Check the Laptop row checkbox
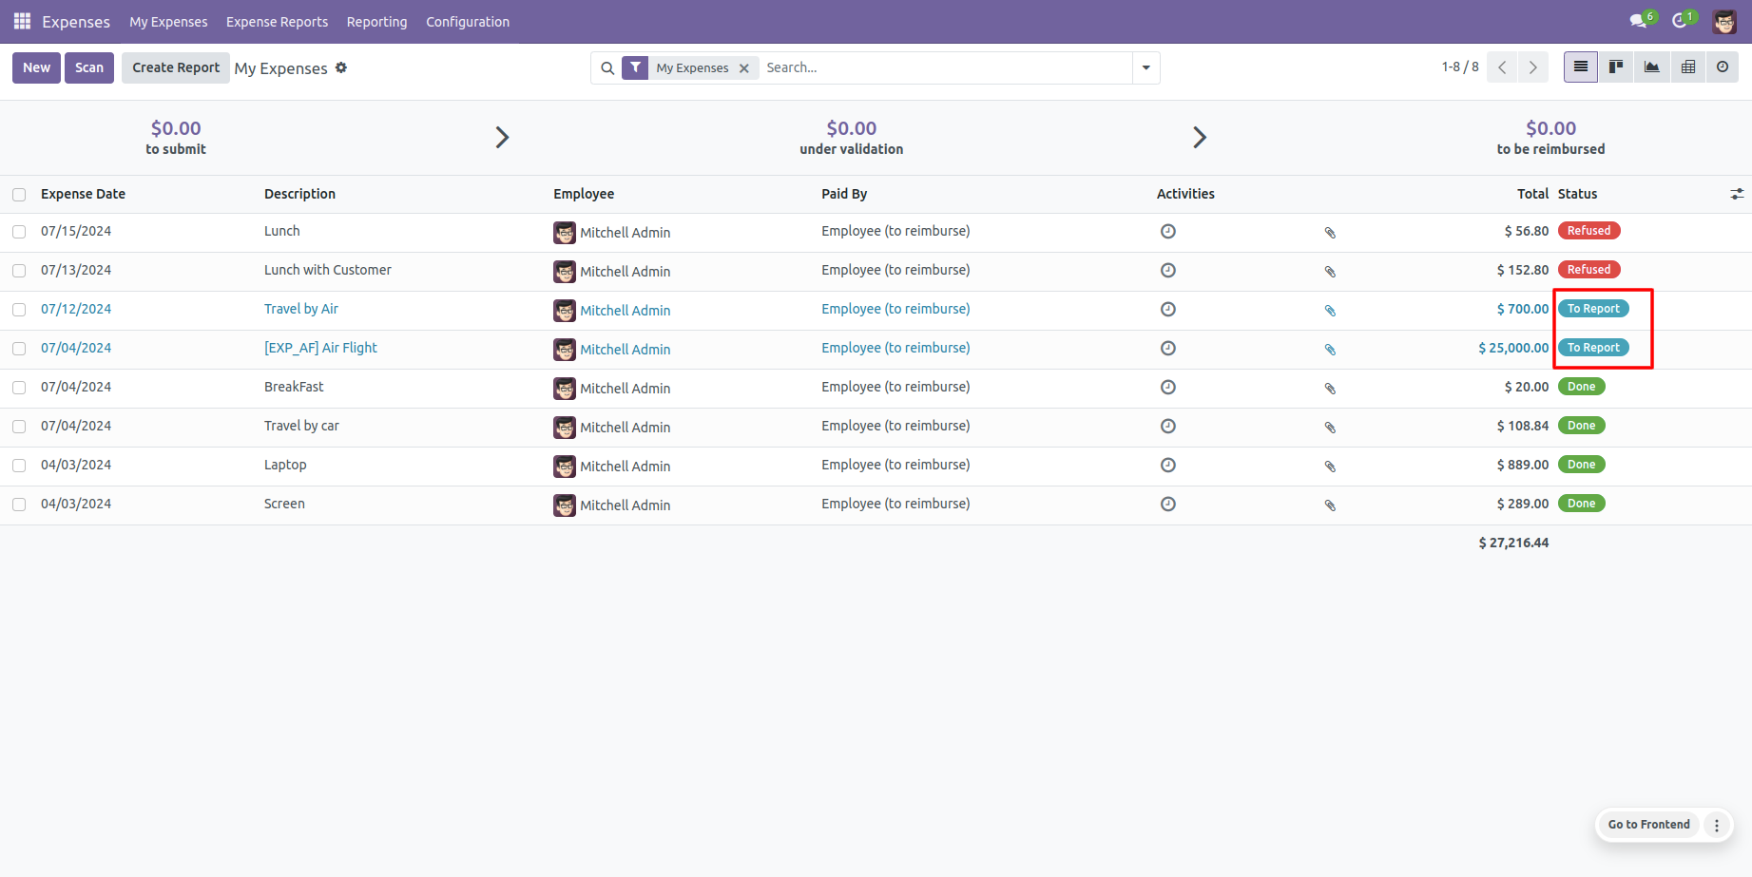 [19, 466]
